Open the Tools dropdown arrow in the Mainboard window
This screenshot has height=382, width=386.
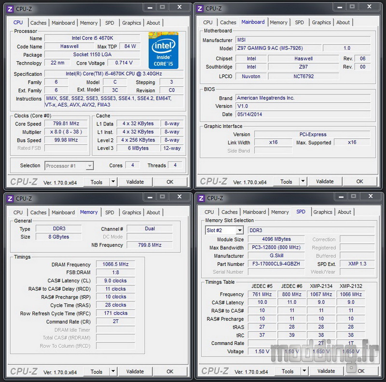(303, 181)
